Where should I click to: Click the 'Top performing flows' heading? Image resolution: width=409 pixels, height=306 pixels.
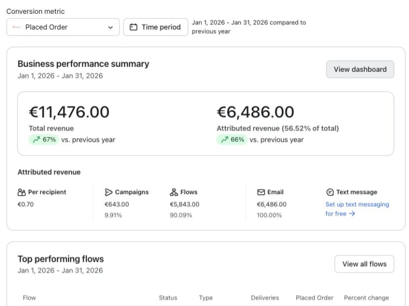pos(61,259)
